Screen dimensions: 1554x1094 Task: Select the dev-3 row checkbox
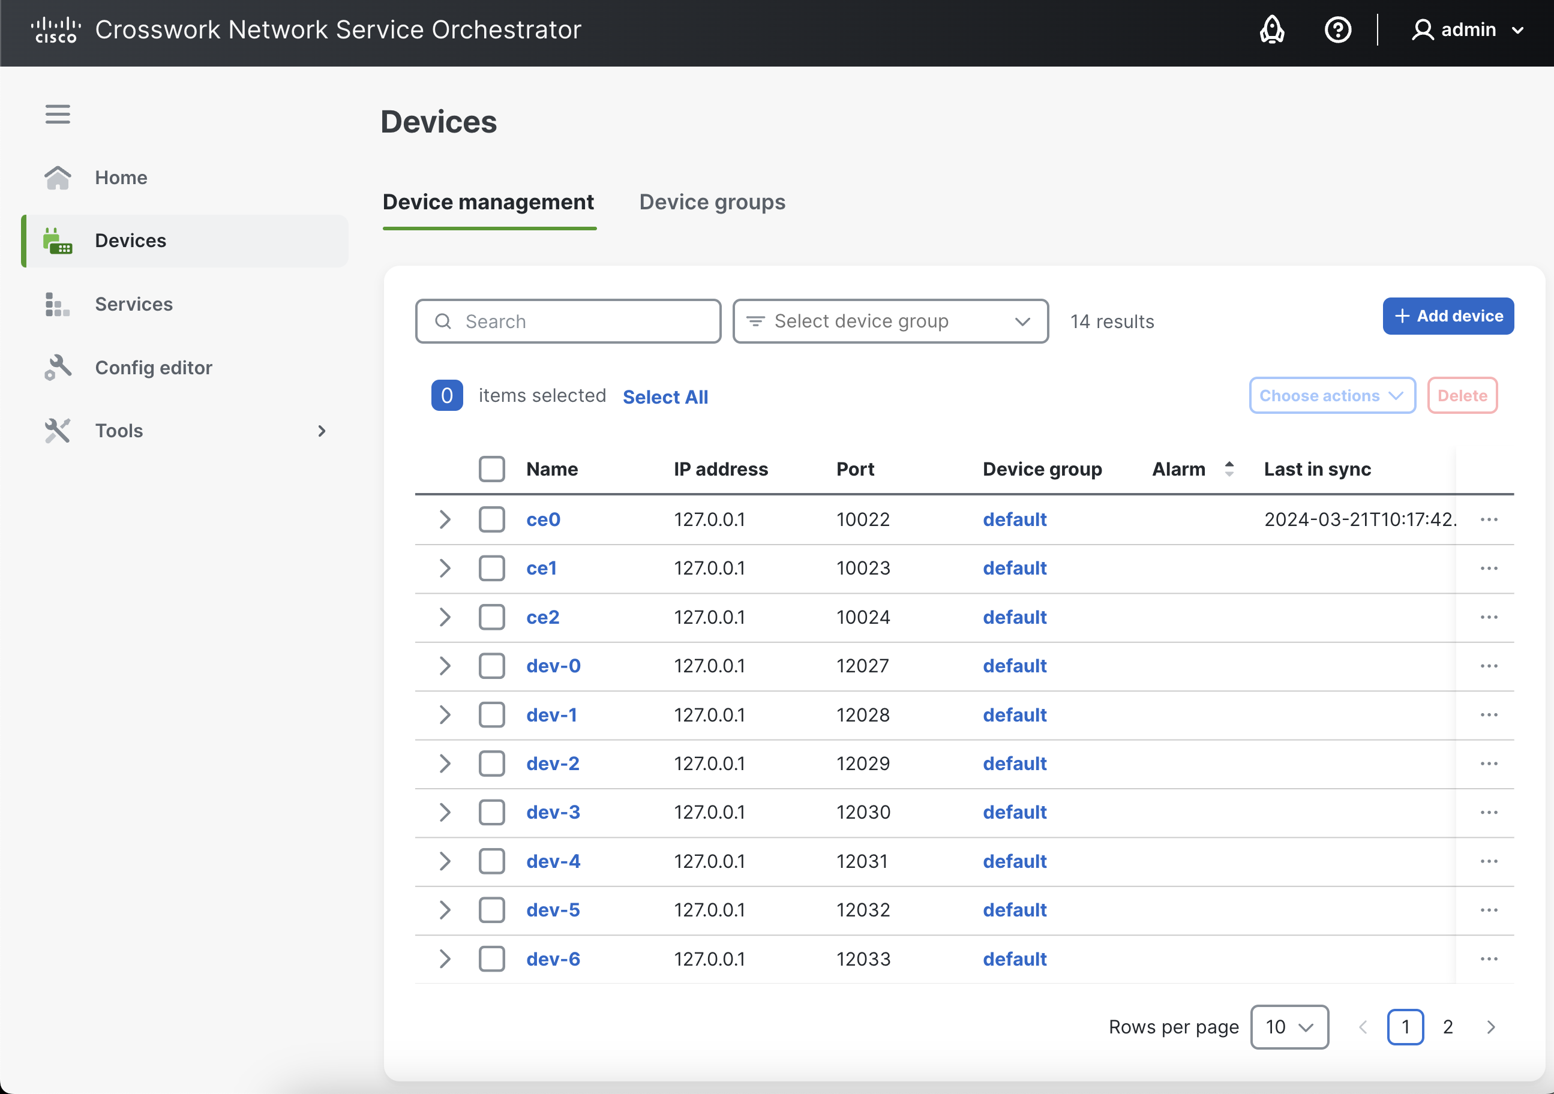[491, 812]
